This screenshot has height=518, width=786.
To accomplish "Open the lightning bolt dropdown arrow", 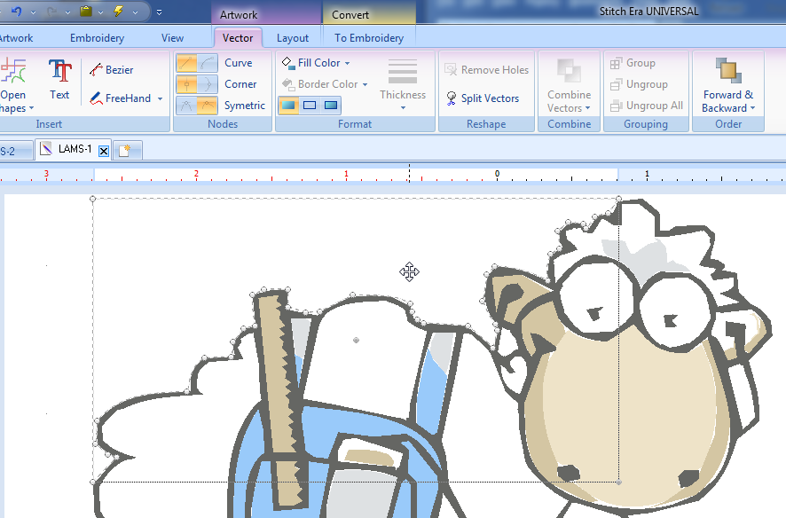I will (136, 12).
